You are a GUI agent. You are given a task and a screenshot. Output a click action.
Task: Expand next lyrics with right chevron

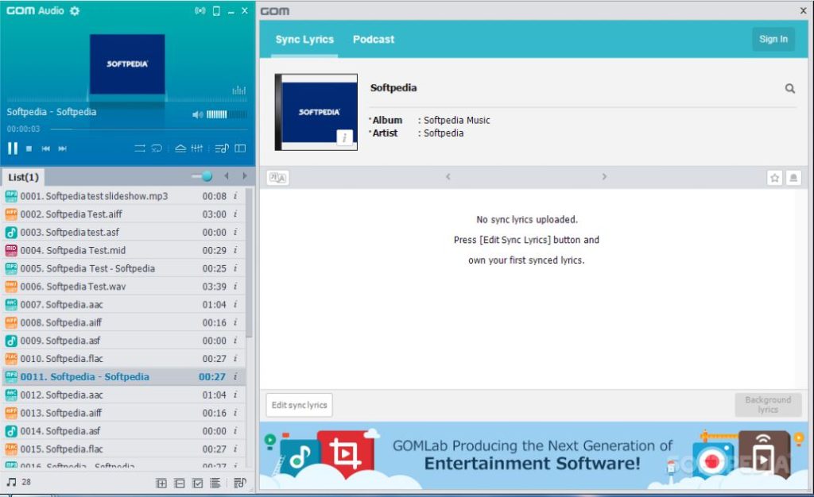click(604, 177)
